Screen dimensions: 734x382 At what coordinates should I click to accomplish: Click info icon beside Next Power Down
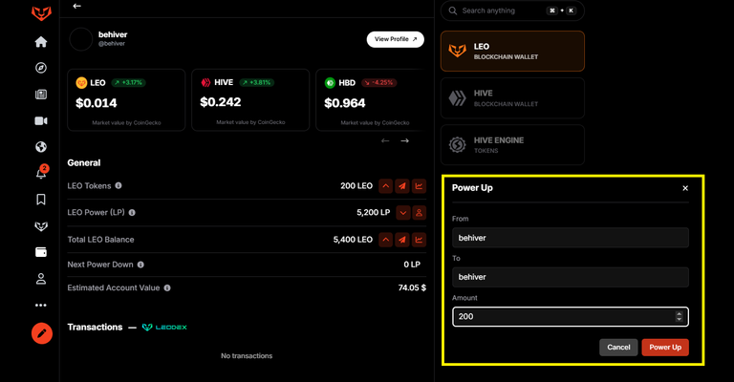(140, 265)
